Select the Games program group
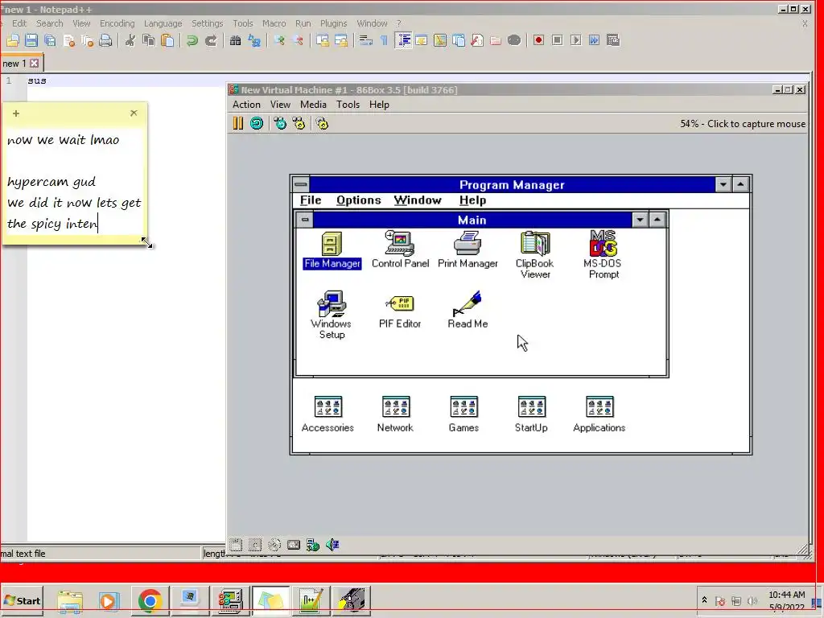Screen dimensions: 824x618 pos(463,414)
